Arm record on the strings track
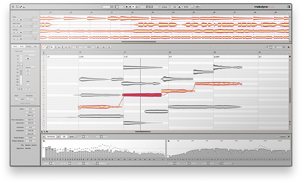302x183 pixels. [x=20, y=32]
